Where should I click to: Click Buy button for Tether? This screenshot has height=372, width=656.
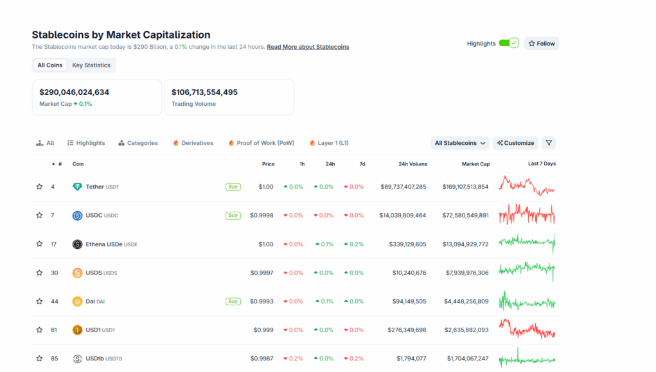233,187
